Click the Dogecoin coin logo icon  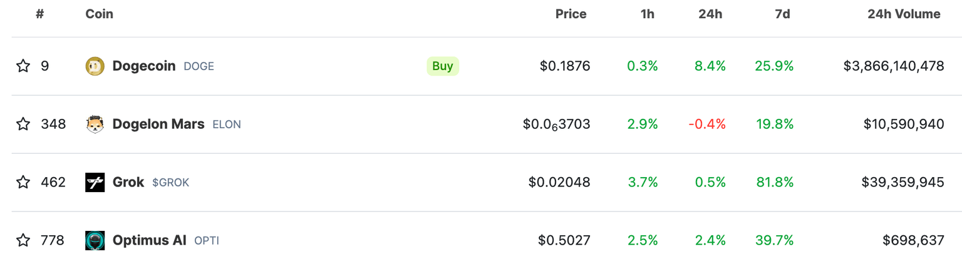95,66
